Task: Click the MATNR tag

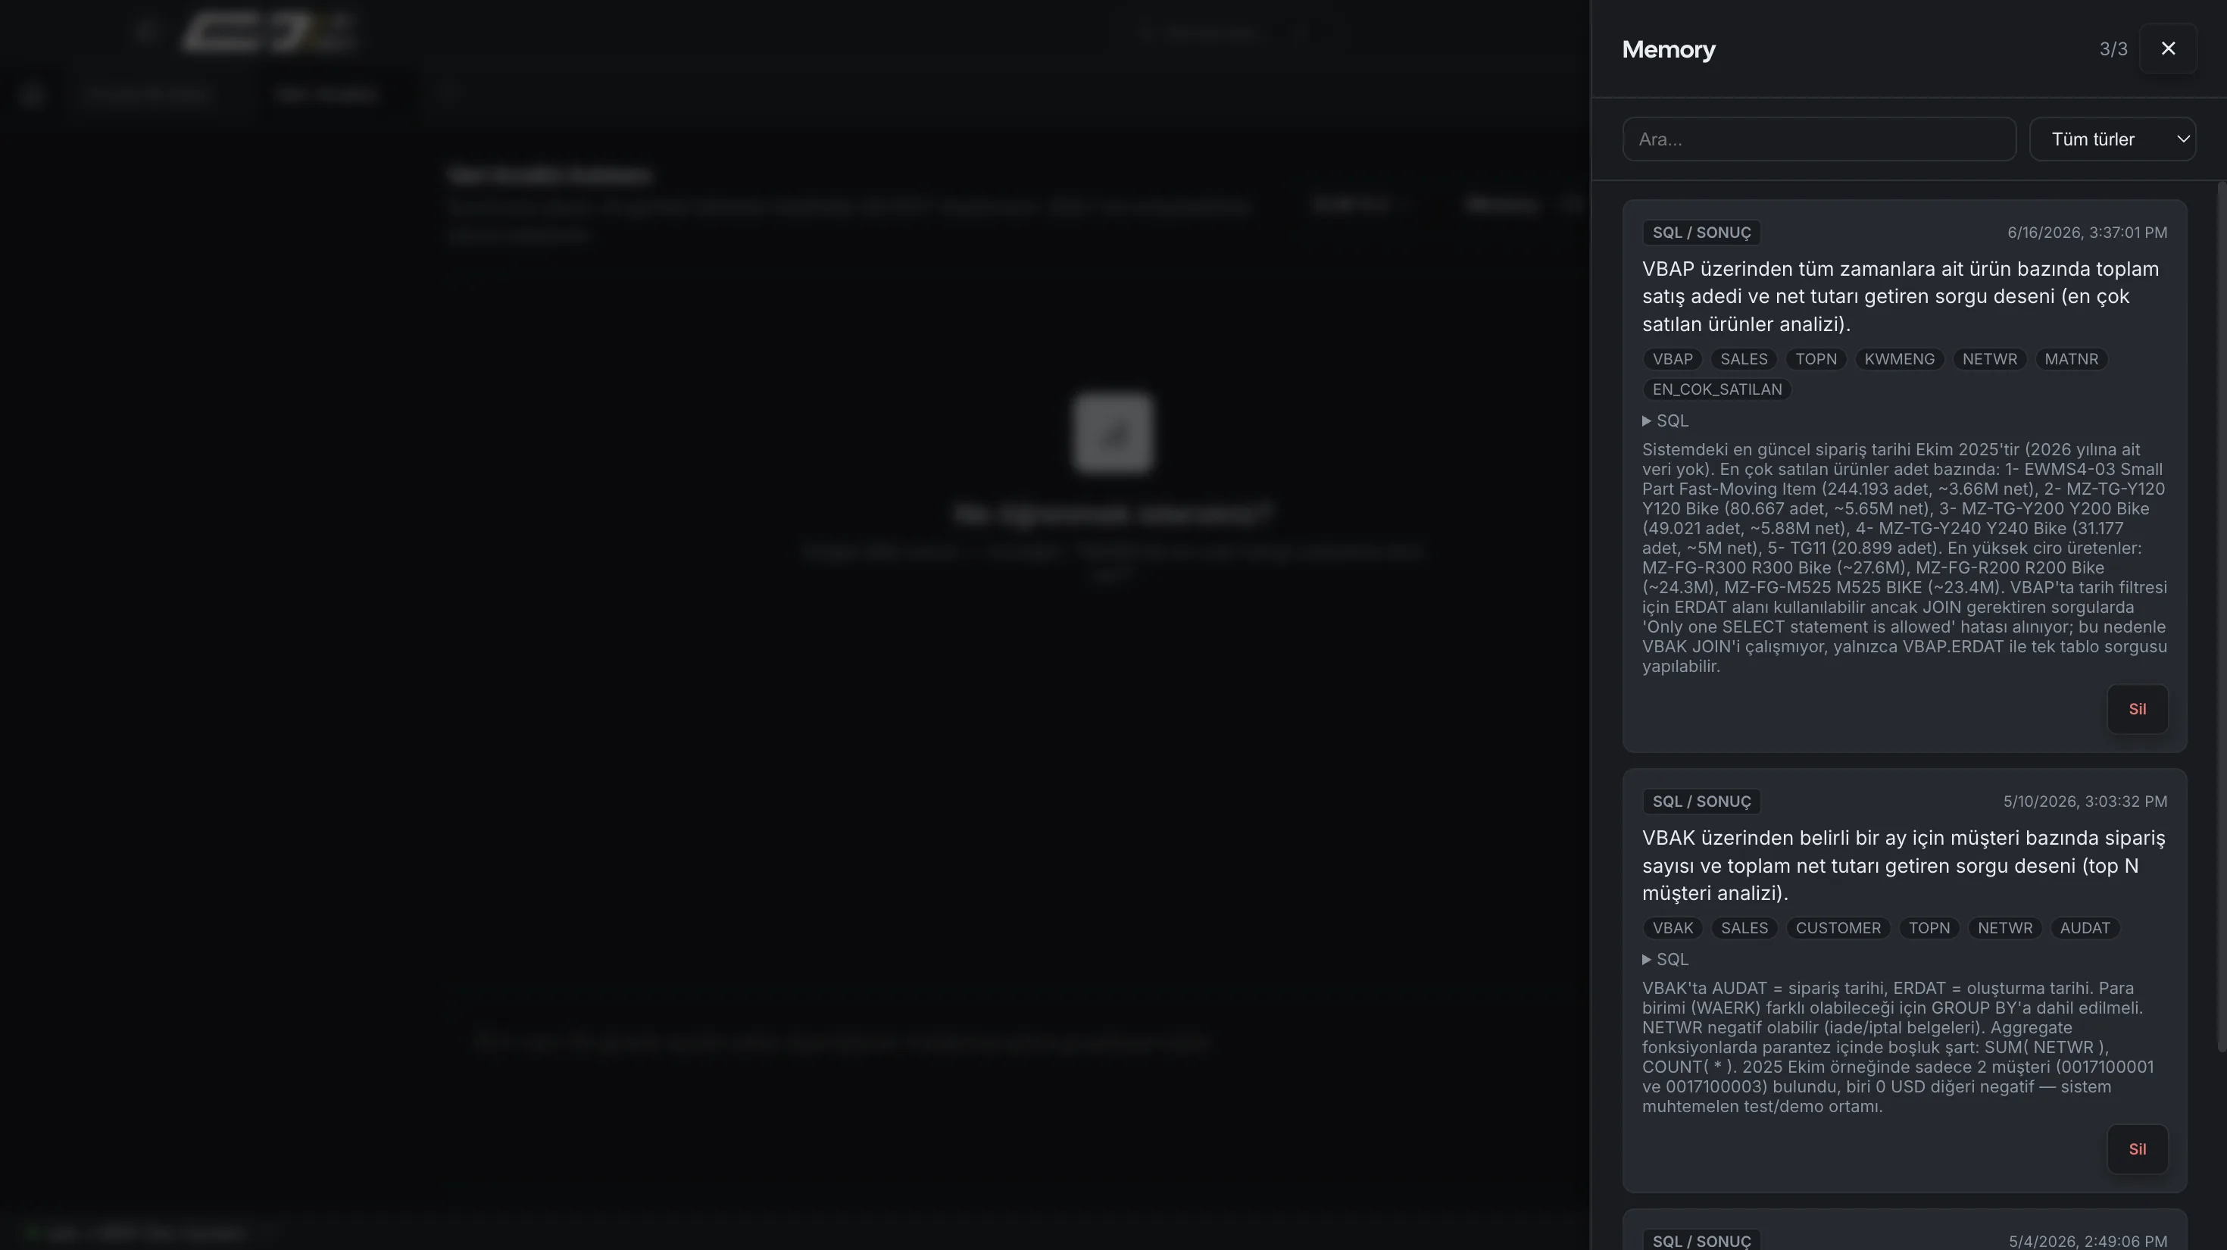Action: [2070, 360]
